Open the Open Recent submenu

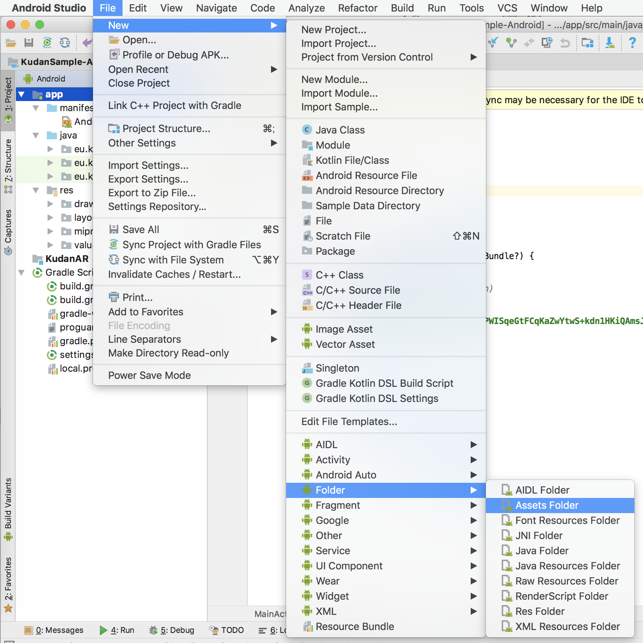[x=189, y=69]
